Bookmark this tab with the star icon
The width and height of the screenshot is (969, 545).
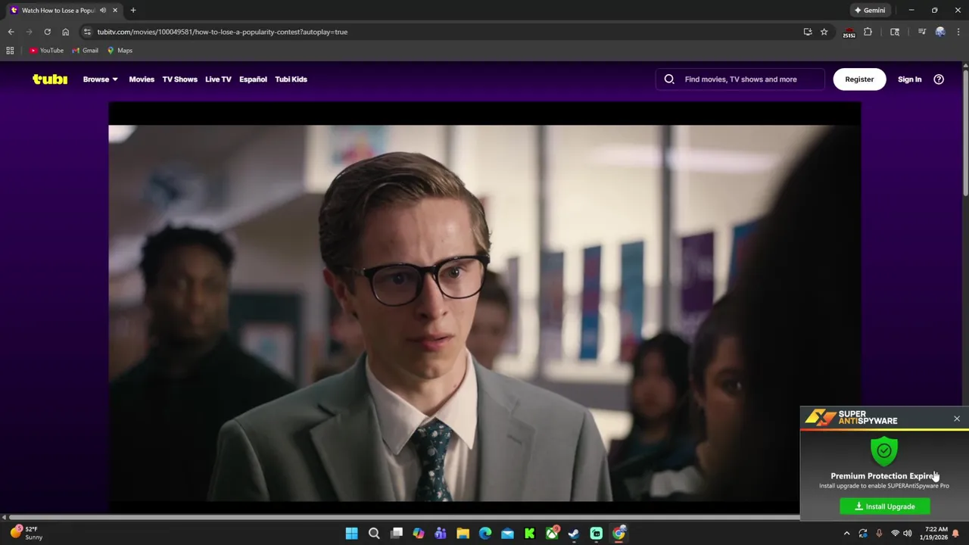824,32
